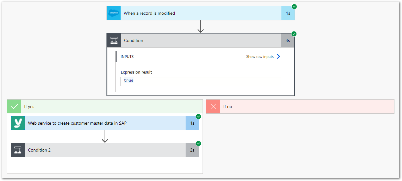Screen dimensions: 402x181
Task: Click the SAP web service connector icon
Action: 18,123
